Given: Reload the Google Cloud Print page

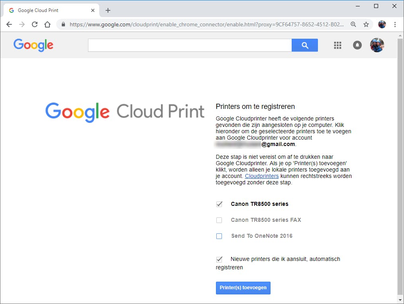Looking at the screenshot, I should coord(35,24).
